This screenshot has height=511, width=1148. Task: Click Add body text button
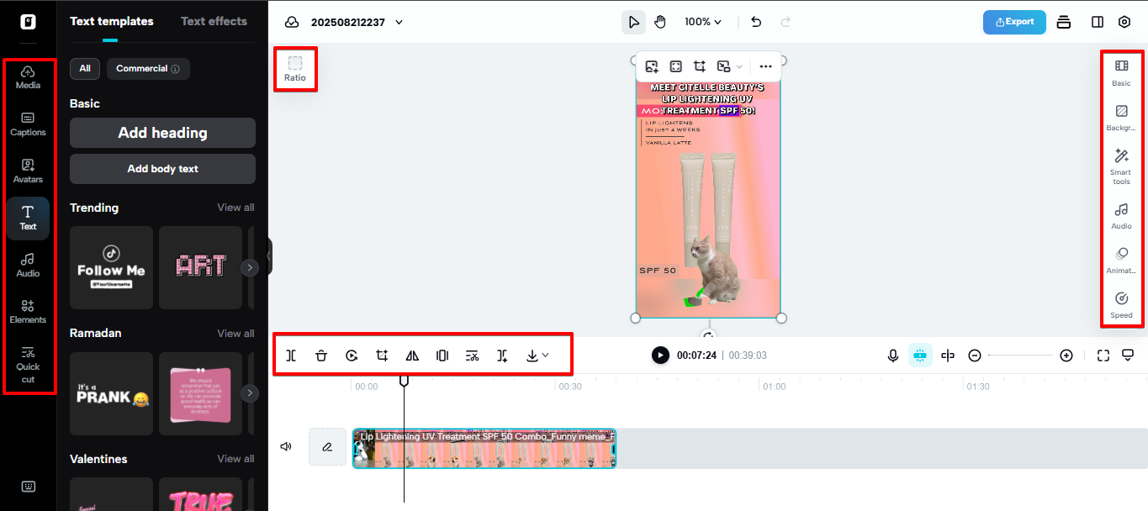pyautogui.click(x=162, y=169)
